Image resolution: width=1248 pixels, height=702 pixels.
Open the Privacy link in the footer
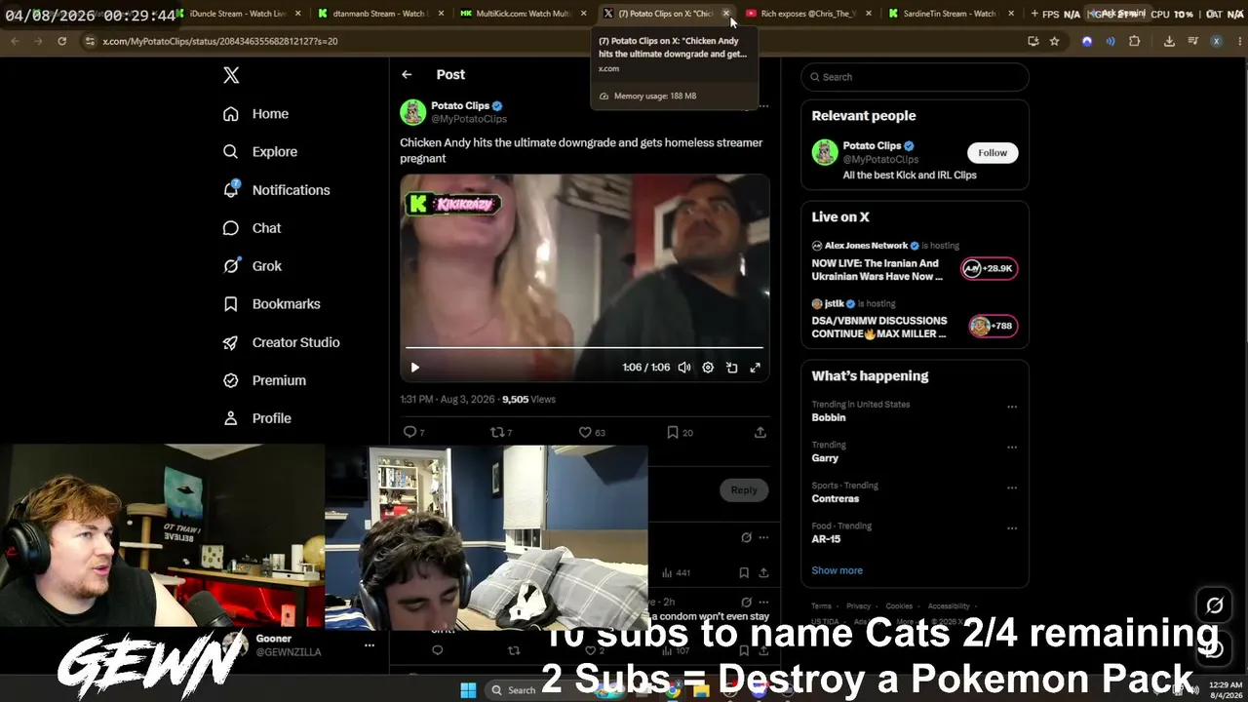click(858, 606)
